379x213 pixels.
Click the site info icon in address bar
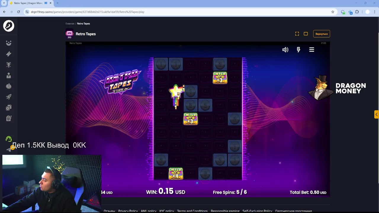coord(27,12)
